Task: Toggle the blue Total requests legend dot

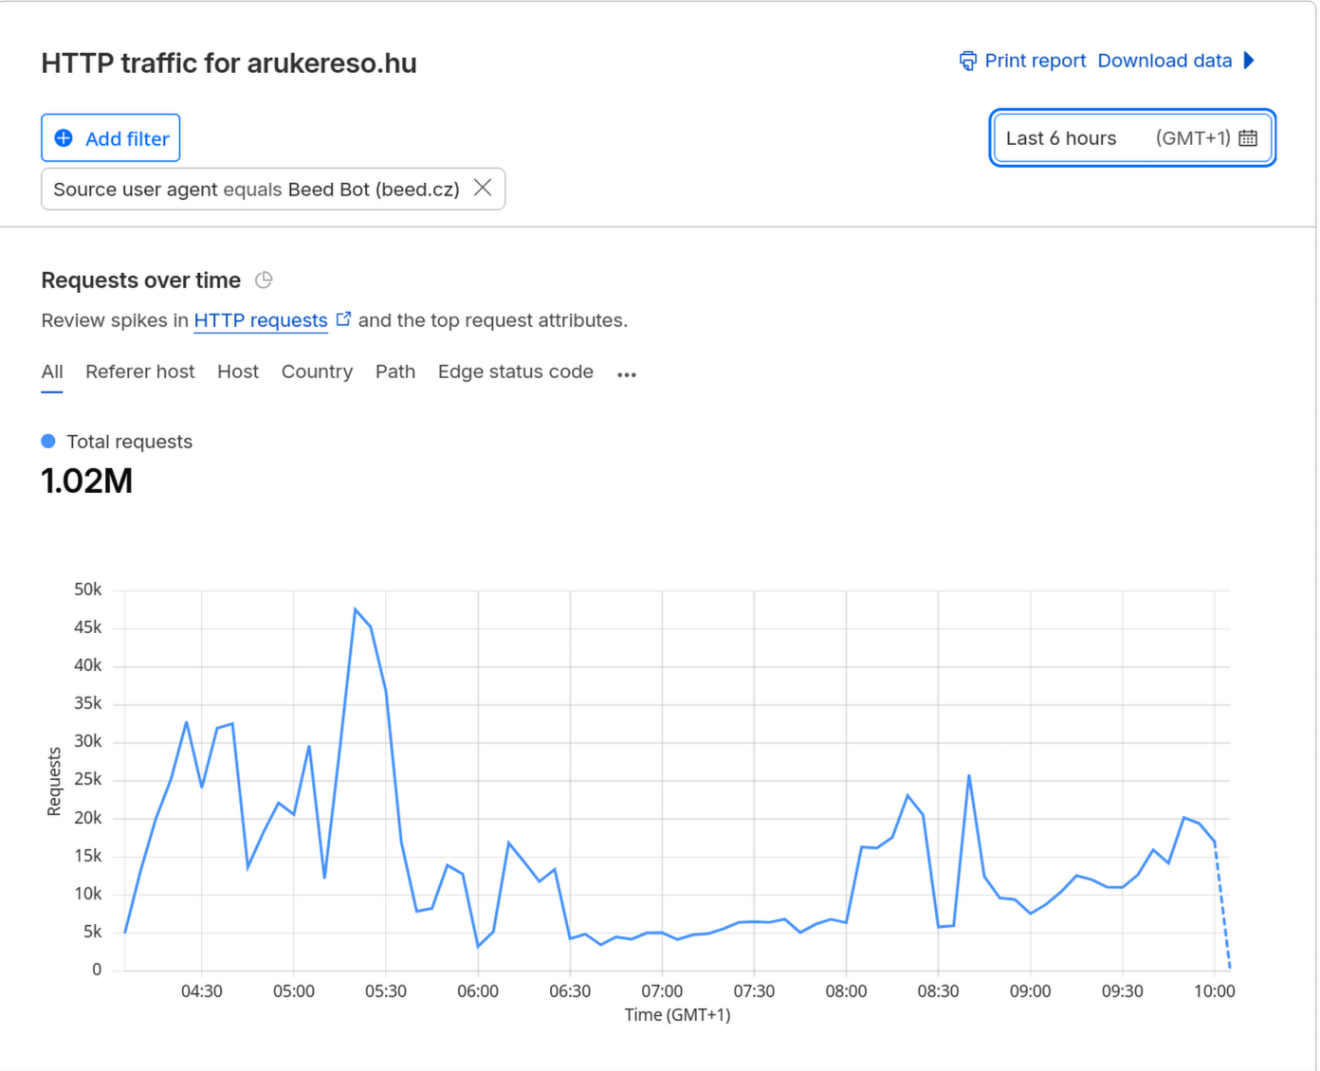Action: click(x=48, y=442)
